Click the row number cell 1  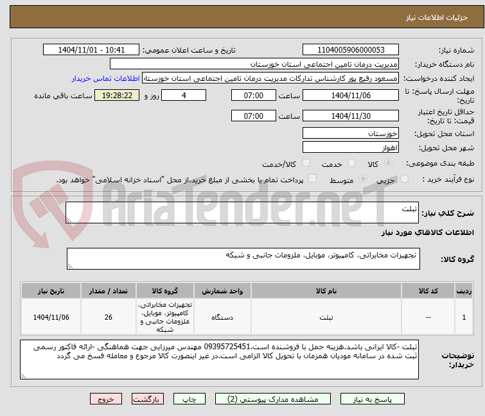(x=464, y=317)
